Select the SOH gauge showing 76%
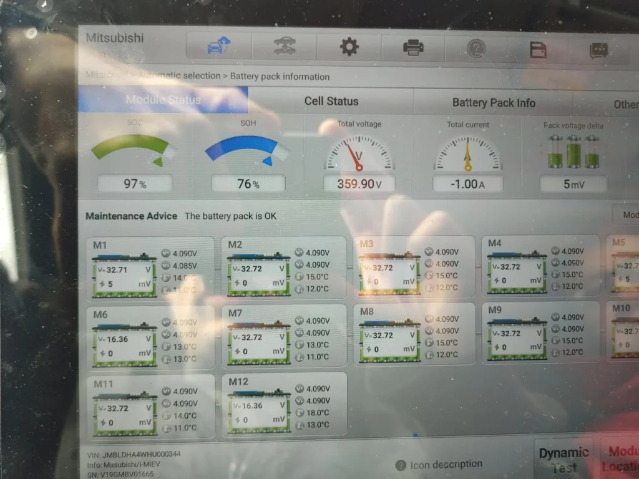This screenshot has width=639, height=479. 247,151
